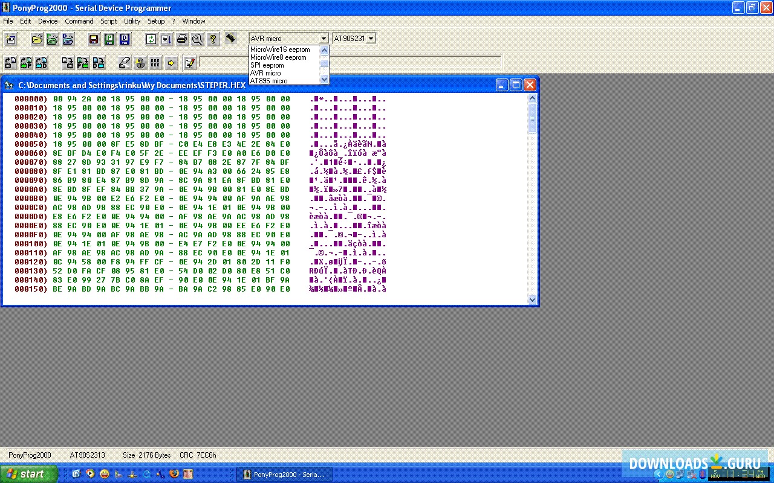
Task: Click the address label 0000A0)
Action: click(31, 190)
